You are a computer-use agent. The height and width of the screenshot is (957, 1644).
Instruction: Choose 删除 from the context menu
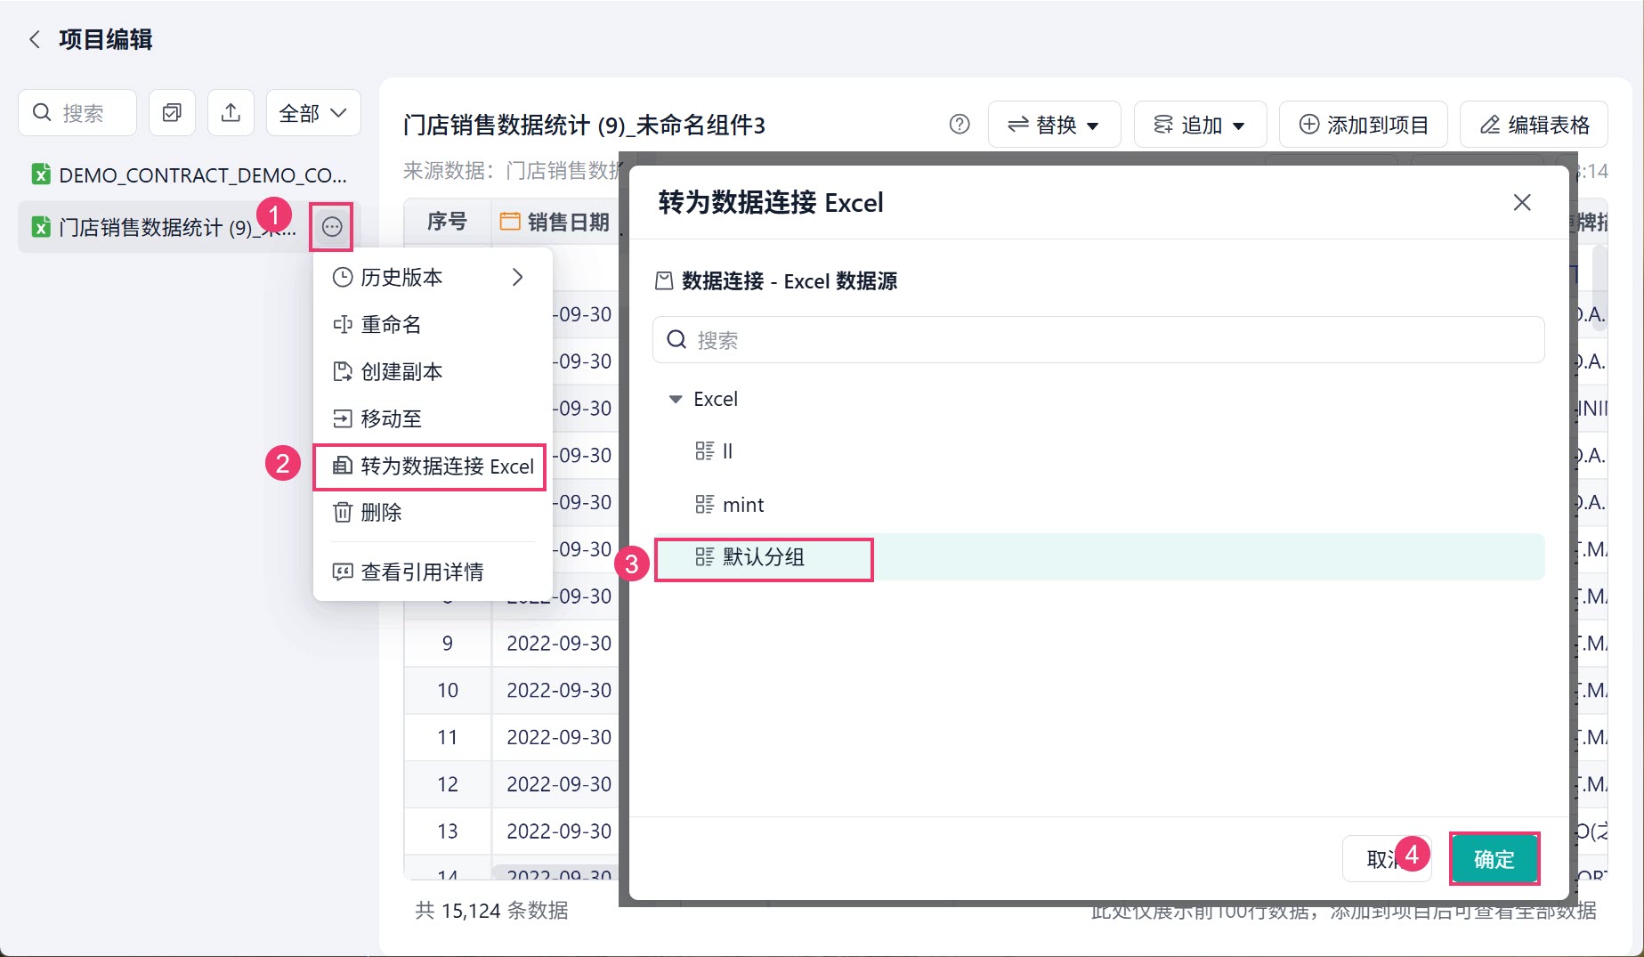[433, 513]
